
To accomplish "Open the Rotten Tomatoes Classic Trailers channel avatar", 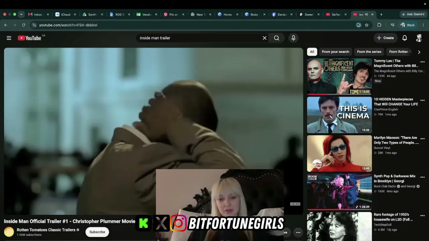I will coord(9,232).
